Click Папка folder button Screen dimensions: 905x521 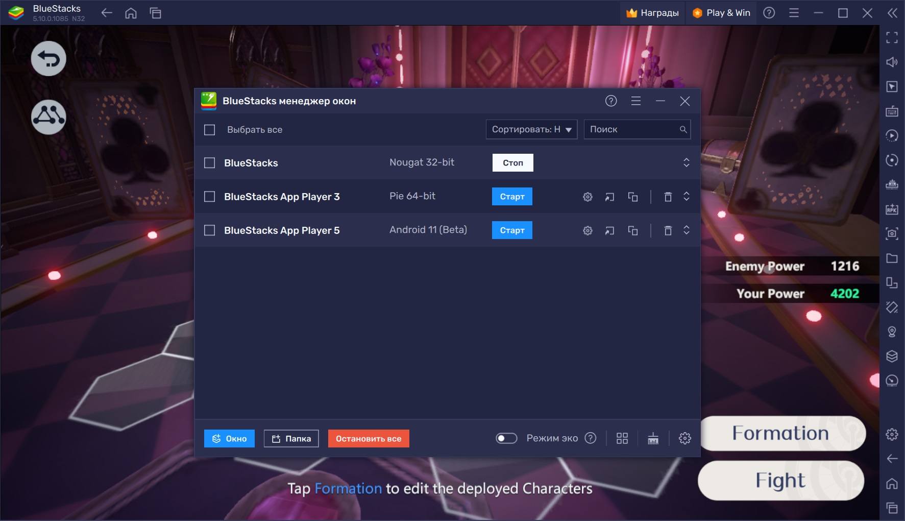click(x=291, y=439)
